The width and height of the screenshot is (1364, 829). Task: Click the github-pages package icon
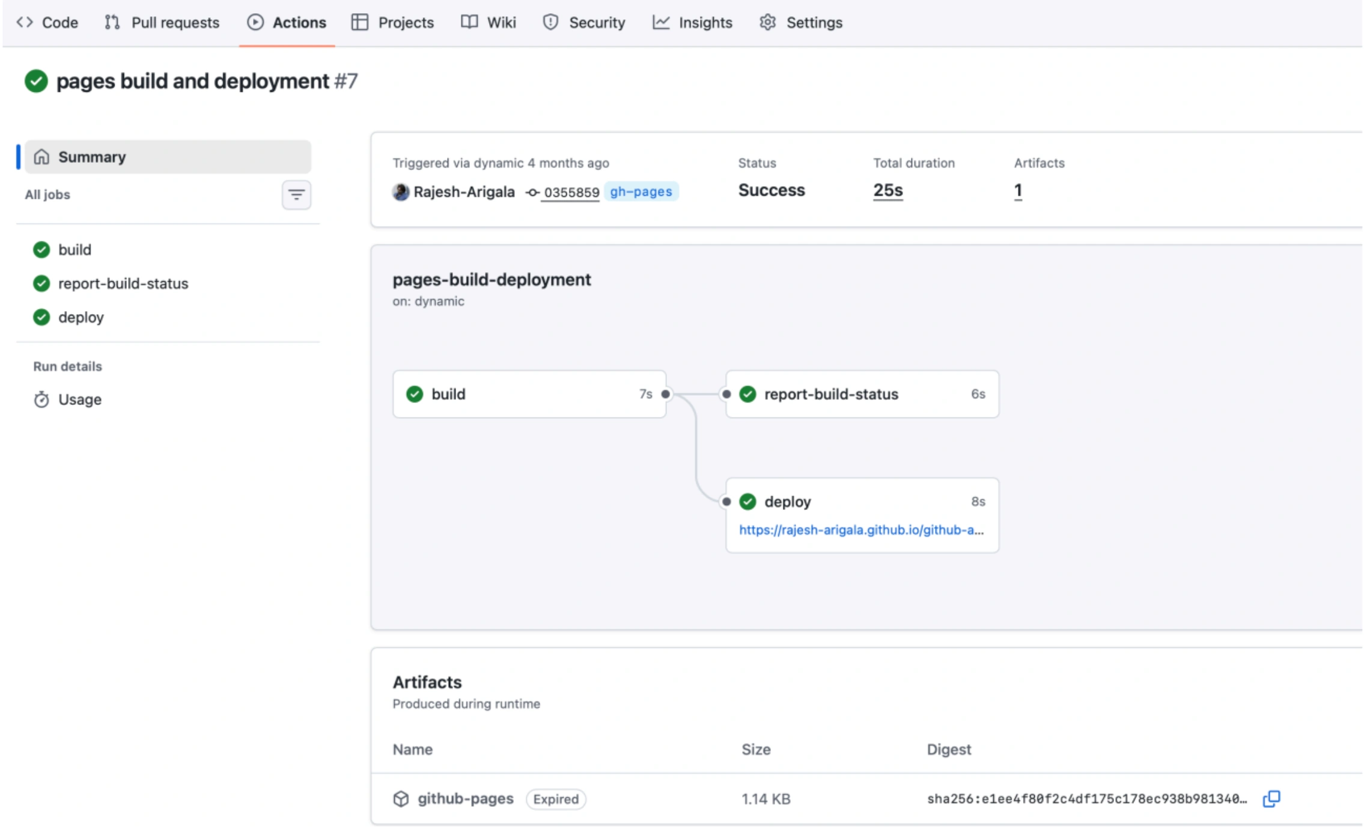401,799
